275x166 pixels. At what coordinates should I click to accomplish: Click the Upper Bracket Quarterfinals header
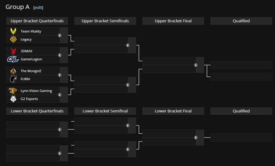(x=37, y=21)
